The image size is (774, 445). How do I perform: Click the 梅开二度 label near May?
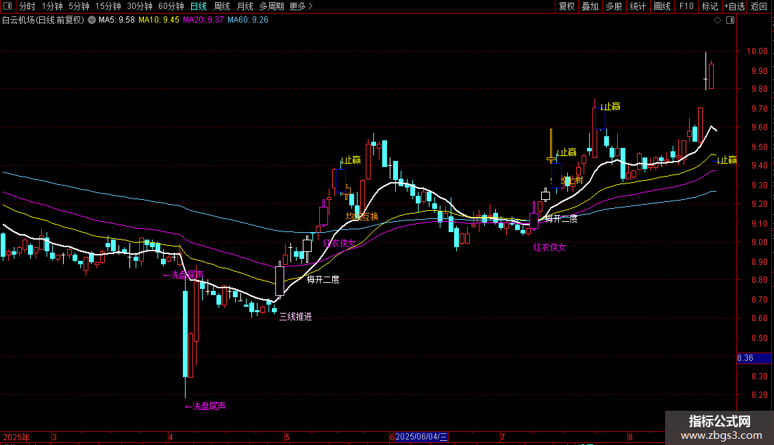(x=323, y=280)
